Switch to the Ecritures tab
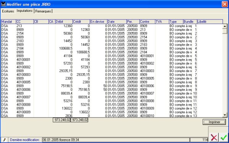The height and width of the screenshot is (143, 229). tap(8, 11)
